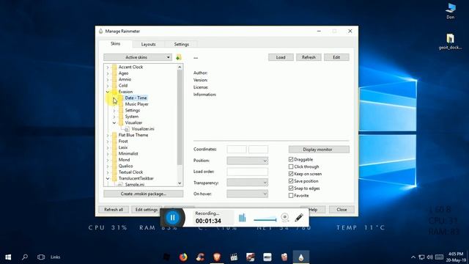Collapse the Visualizer subfolder

point(114,122)
